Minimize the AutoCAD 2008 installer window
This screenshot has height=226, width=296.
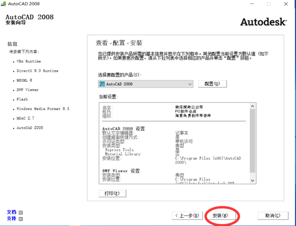[x=252, y=4]
